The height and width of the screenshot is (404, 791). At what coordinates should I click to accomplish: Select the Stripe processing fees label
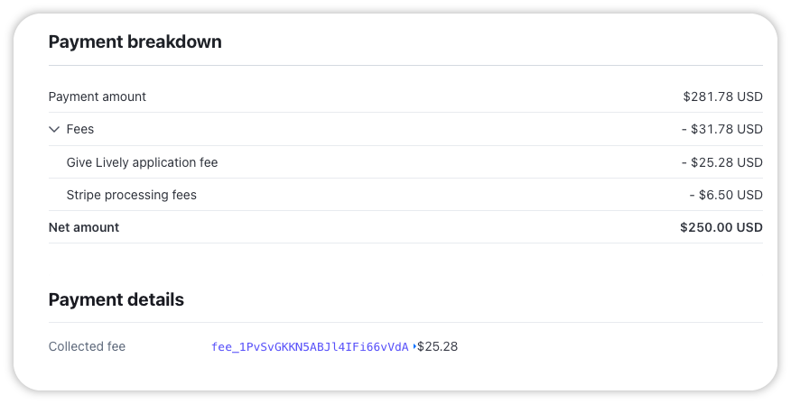(x=131, y=195)
